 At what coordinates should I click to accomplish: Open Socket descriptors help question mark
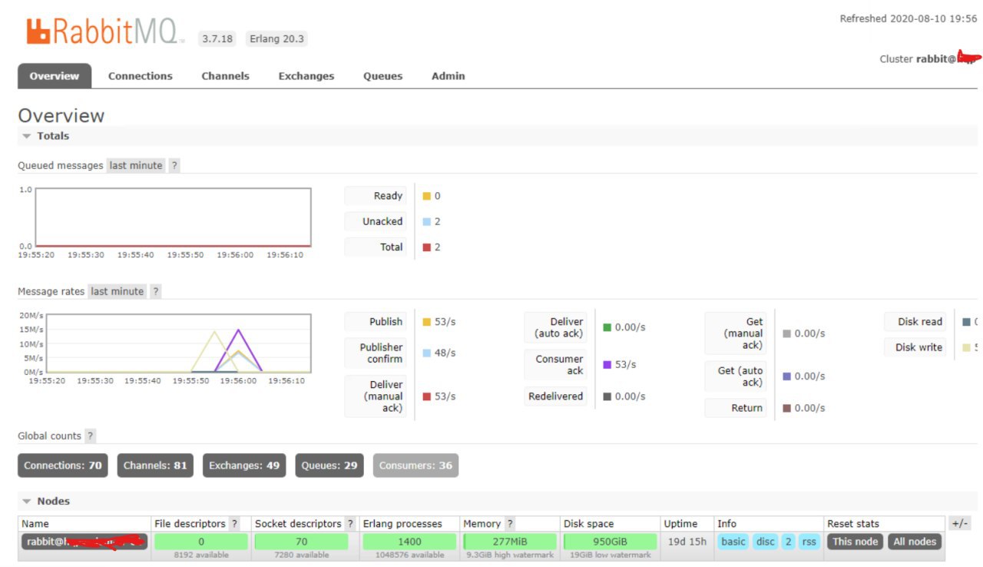pyautogui.click(x=350, y=523)
